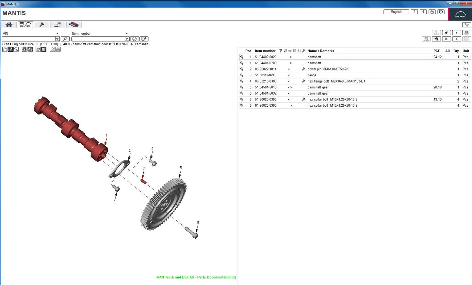Viewport: 472px width, 285px height.
Task: Select the pan/hand tool above the diagram
Action: (x=5, y=49)
